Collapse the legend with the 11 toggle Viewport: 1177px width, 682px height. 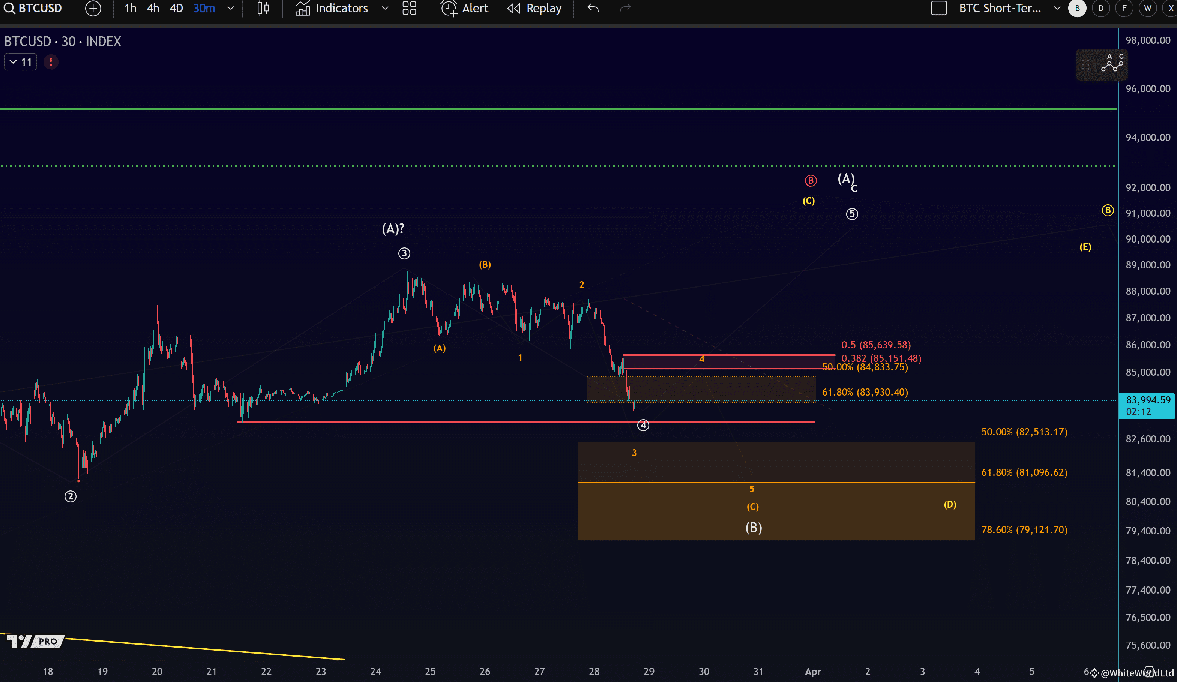tap(21, 61)
